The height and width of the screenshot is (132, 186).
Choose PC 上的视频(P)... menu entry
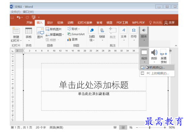(157, 73)
